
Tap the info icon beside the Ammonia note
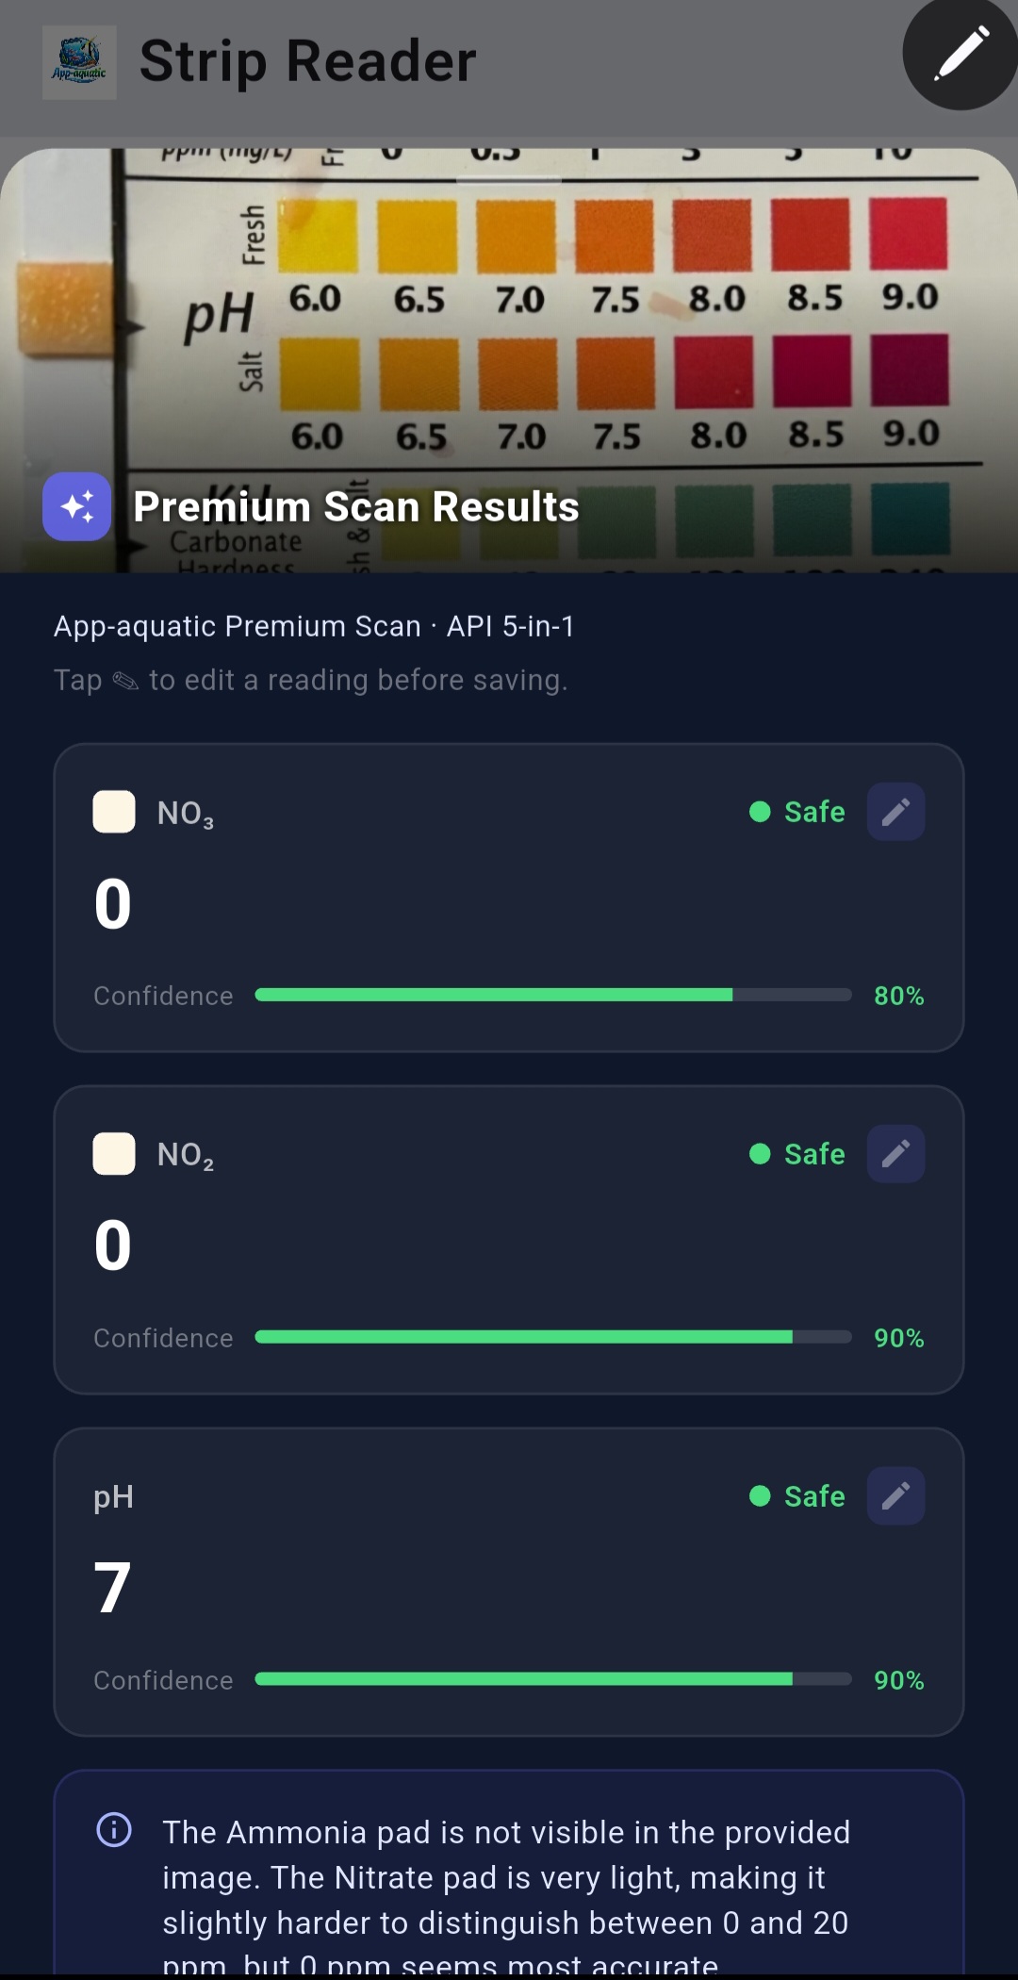pyautogui.click(x=113, y=1832)
